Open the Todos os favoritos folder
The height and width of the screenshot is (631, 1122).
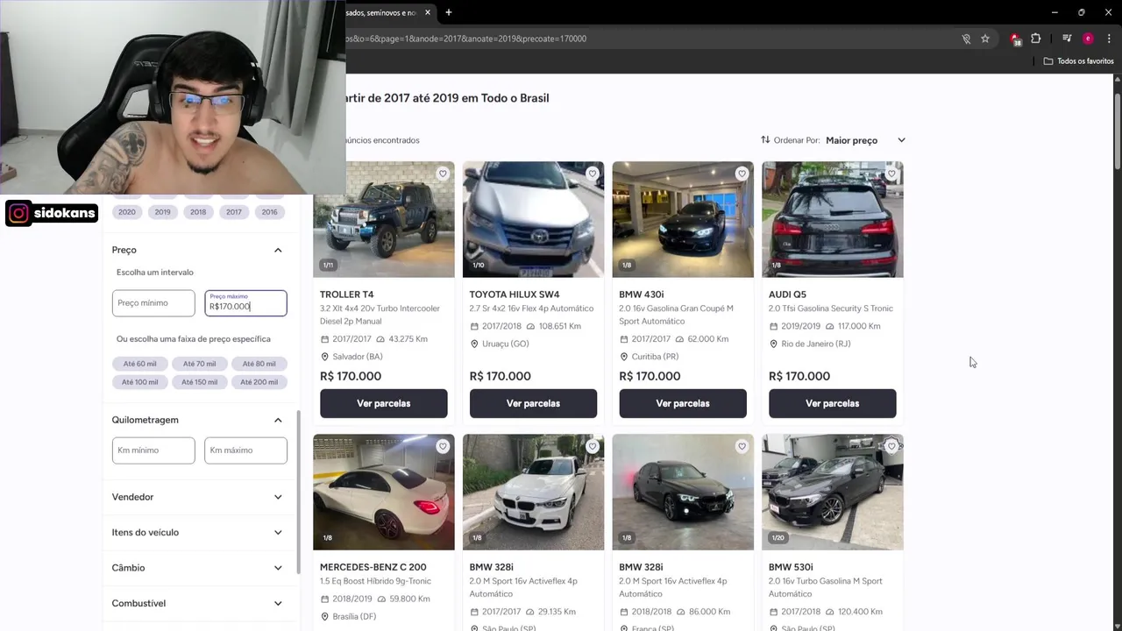coord(1078,61)
